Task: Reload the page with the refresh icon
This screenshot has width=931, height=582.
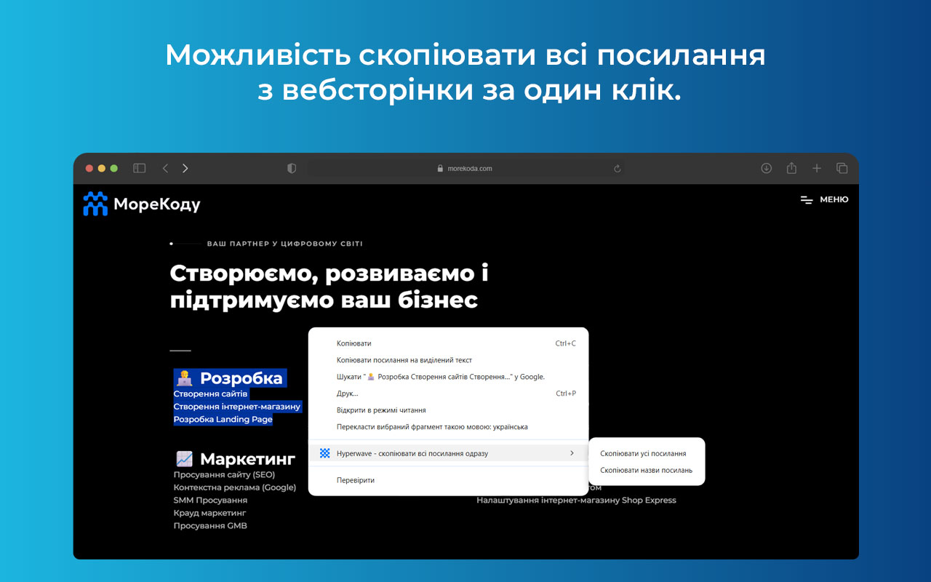Action: pos(618,168)
